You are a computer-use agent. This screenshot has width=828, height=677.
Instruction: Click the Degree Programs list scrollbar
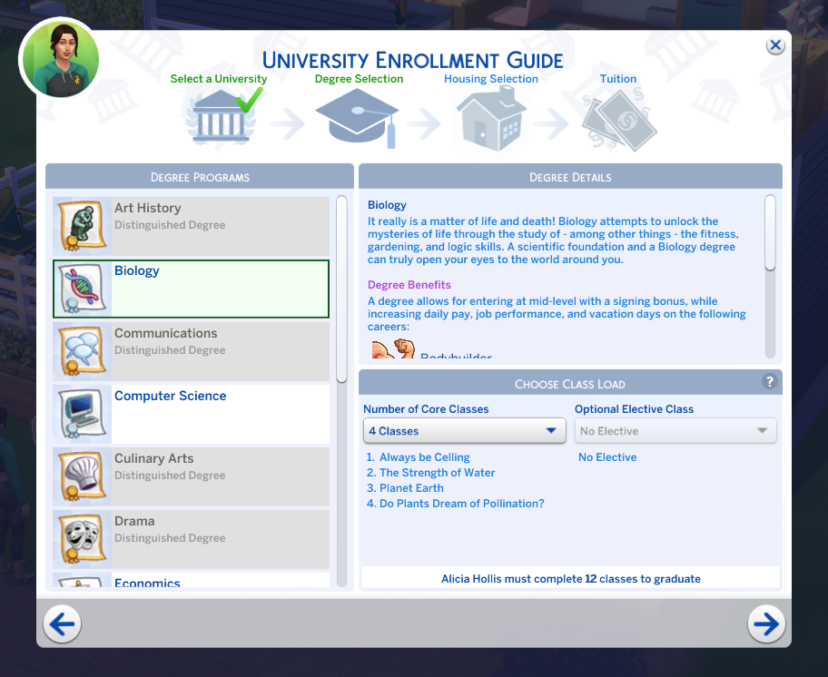point(342,290)
